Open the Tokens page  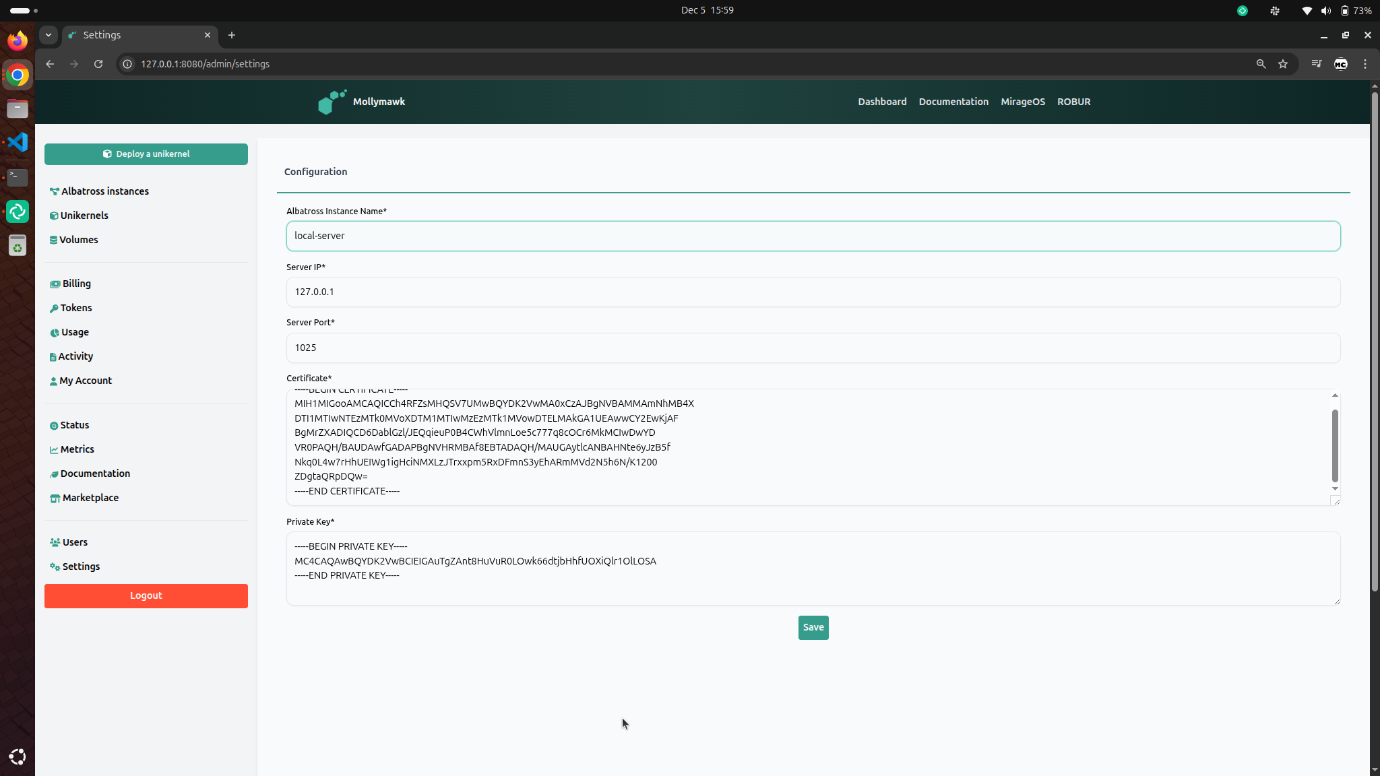[x=75, y=308]
